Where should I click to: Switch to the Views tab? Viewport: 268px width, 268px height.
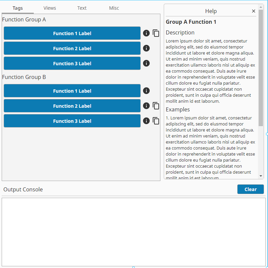(x=50, y=8)
